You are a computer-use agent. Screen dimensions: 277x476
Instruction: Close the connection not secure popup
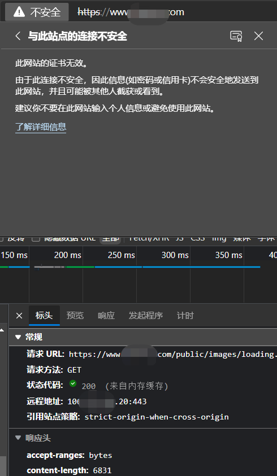click(258, 36)
